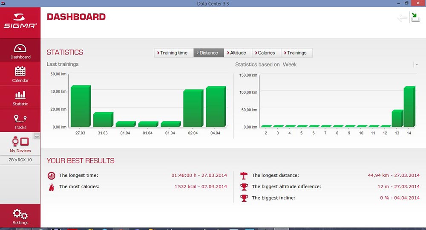
Task: Click the green import arrow icon
Action: pos(415,17)
